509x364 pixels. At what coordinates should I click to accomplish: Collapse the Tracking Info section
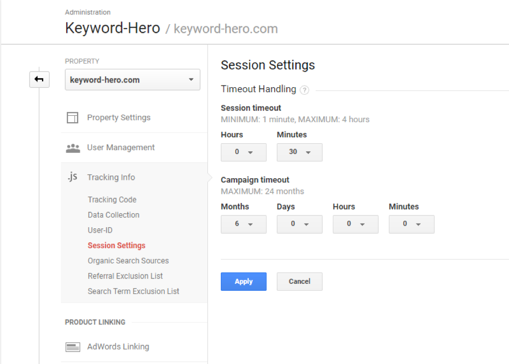coord(111,177)
